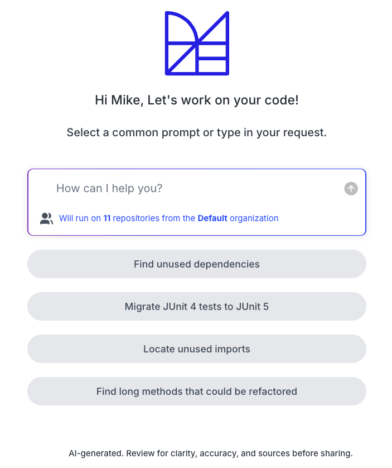Viewport: 392px width, 468px height.
Task: Click the send arrow button
Action: [x=351, y=189]
